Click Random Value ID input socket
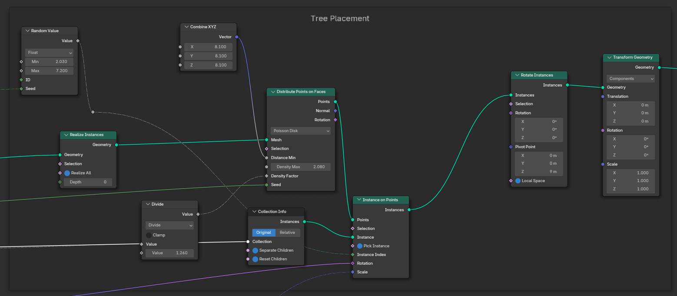Image resolution: width=677 pixels, height=296 pixels. 21,80
